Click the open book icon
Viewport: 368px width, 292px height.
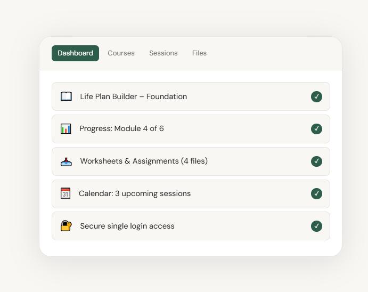pyautogui.click(x=66, y=96)
